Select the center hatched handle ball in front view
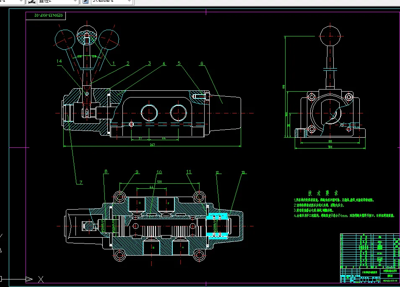400x287 pixels. (x=87, y=36)
